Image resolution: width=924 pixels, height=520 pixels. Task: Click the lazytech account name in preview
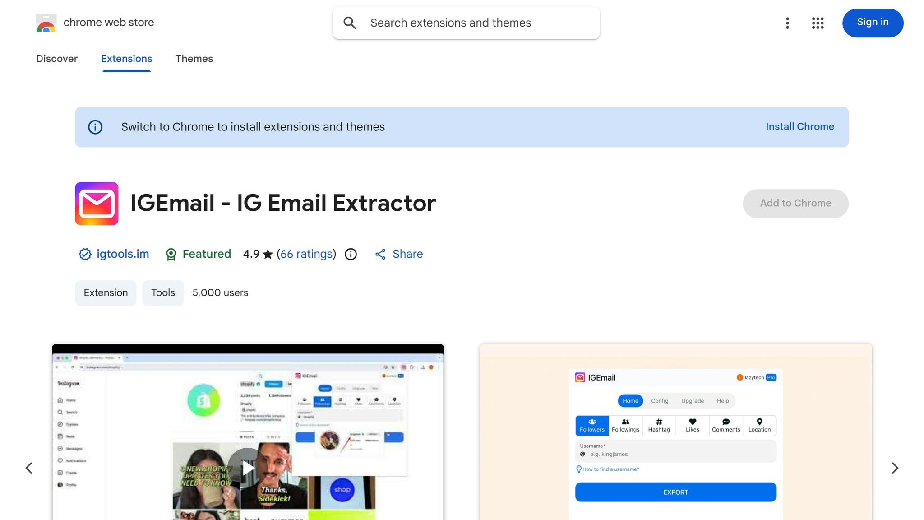click(x=754, y=377)
